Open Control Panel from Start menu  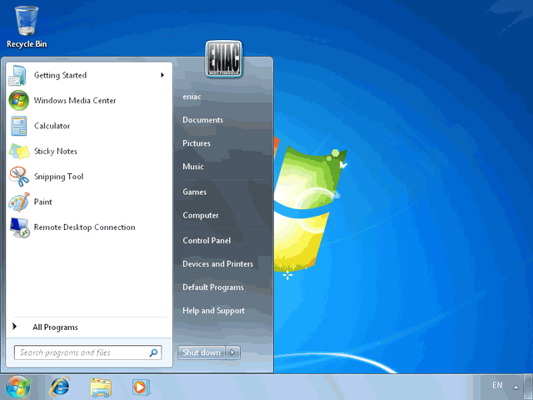[x=207, y=240]
